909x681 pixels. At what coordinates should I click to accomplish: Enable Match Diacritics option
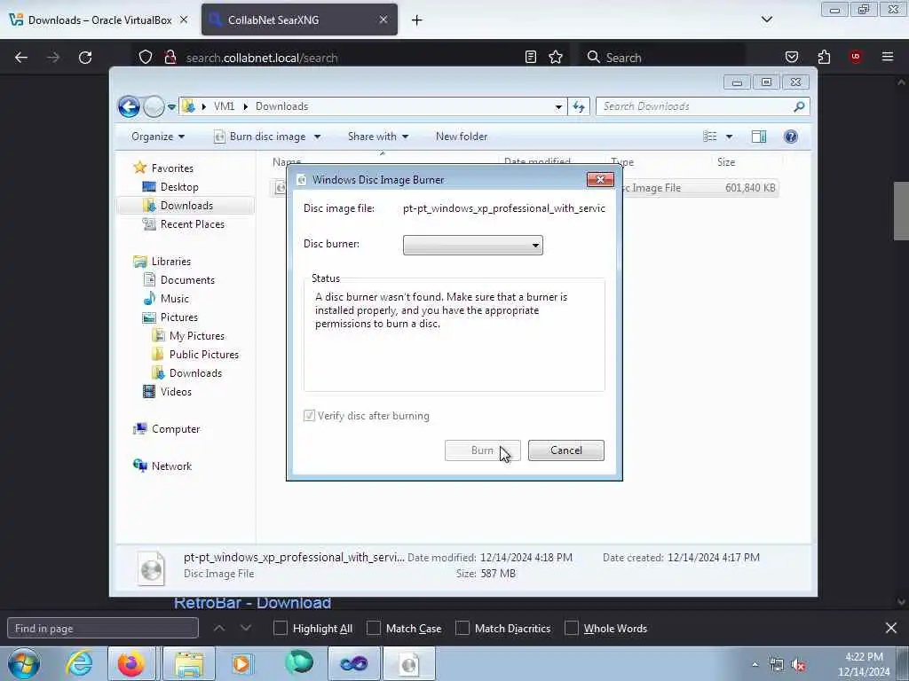[462, 629]
